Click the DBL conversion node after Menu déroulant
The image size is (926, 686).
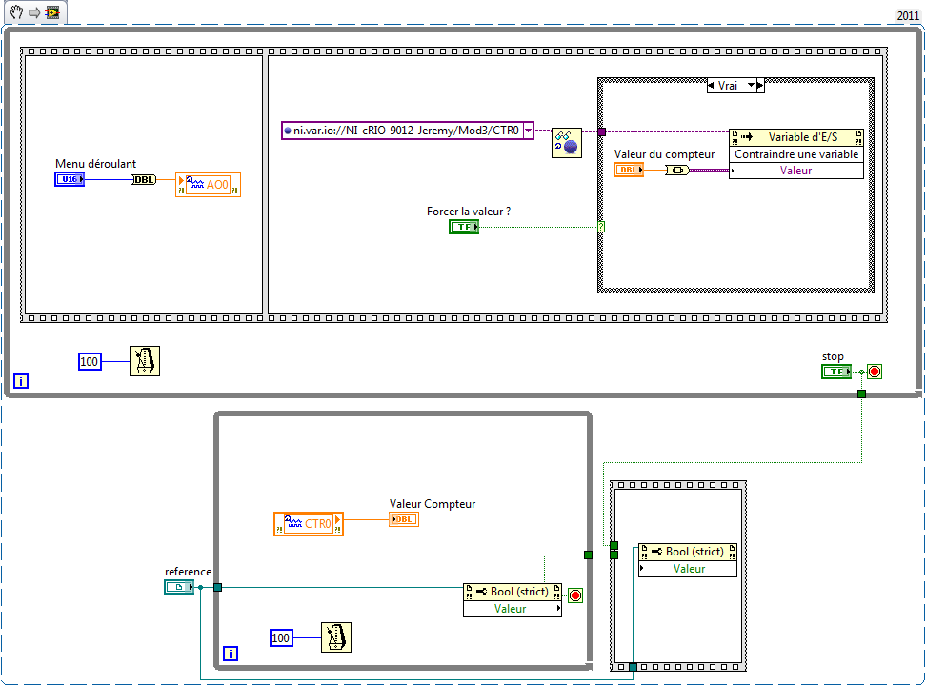(x=144, y=180)
